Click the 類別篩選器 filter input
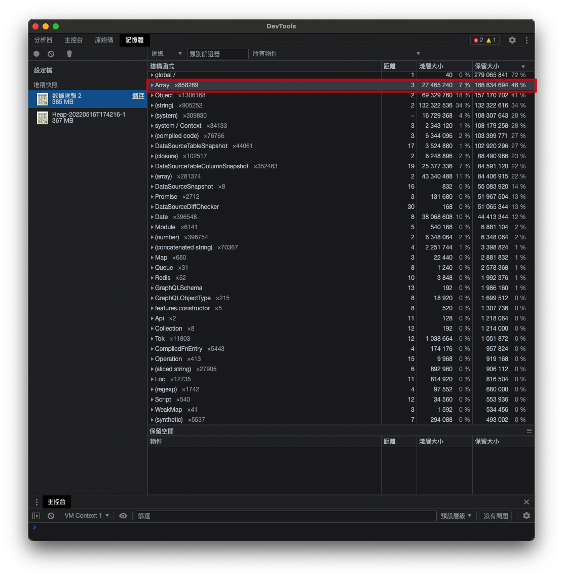Image resolution: width=563 pixels, height=578 pixels. point(218,54)
